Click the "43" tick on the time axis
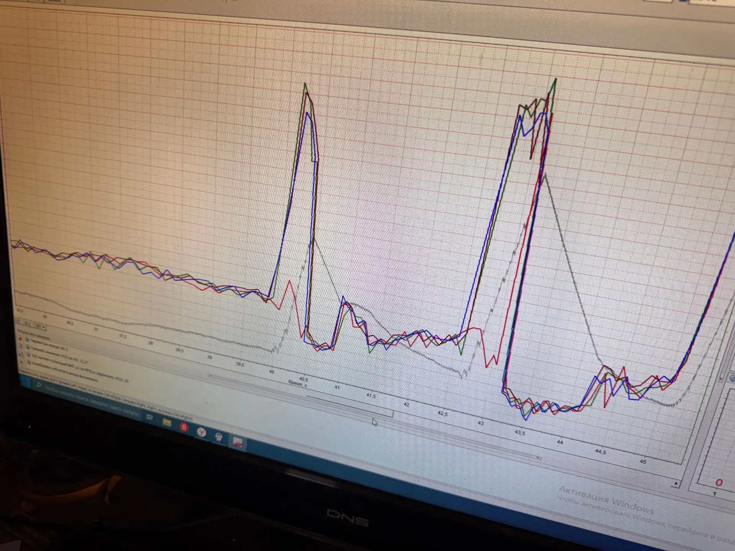735x551 pixels. (x=480, y=423)
